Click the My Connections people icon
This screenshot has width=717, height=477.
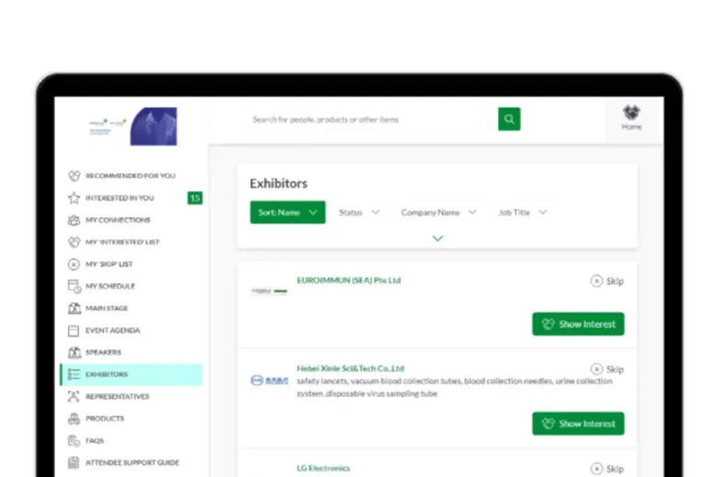pos(74,220)
